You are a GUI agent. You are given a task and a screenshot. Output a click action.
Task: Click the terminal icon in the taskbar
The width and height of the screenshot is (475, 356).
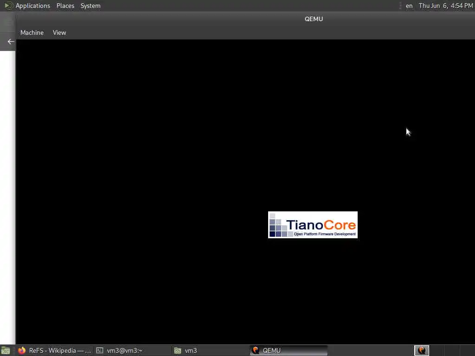pyautogui.click(x=100, y=350)
